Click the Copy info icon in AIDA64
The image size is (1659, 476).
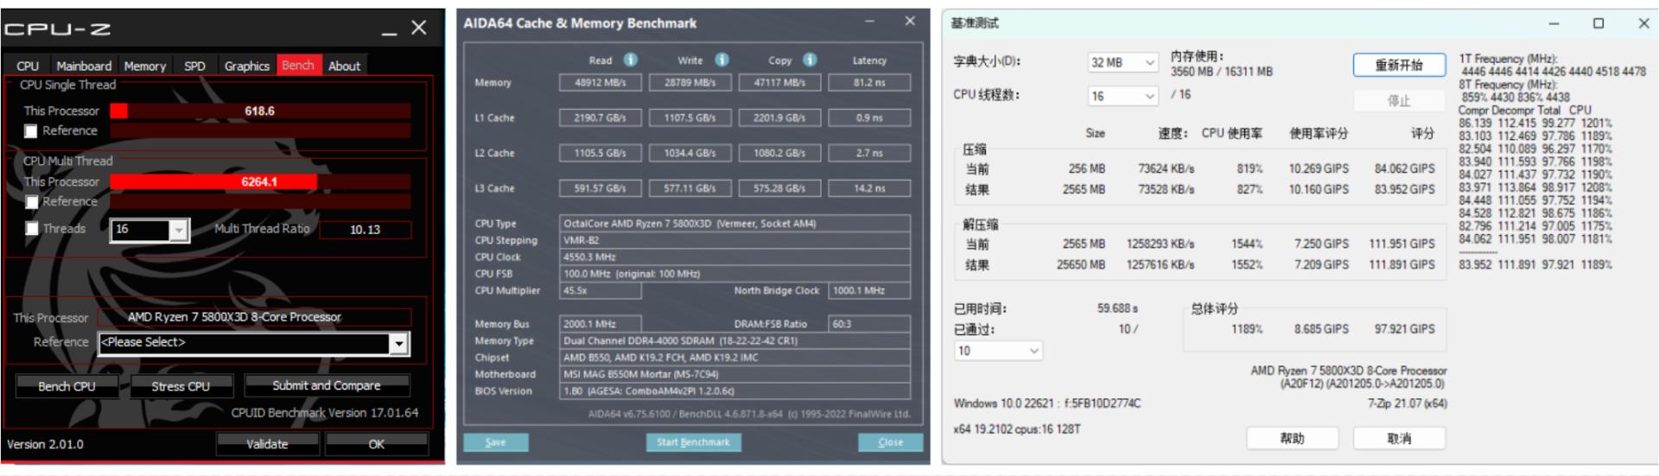810,60
